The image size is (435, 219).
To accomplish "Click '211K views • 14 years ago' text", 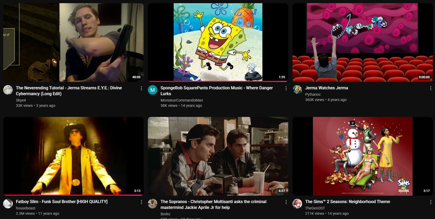I will pos(327,213).
